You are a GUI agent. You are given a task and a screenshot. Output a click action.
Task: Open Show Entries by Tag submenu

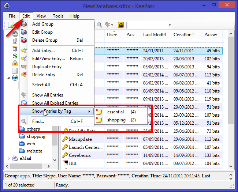coord(55,111)
